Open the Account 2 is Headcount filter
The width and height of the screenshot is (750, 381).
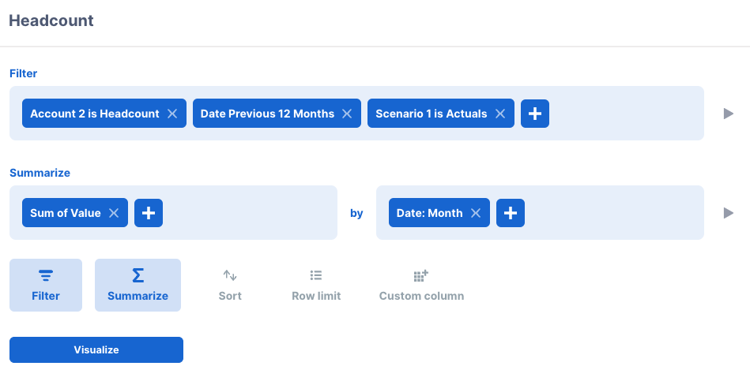point(94,114)
